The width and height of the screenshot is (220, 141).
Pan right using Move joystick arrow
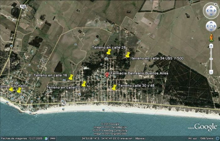(x=215, y=26)
